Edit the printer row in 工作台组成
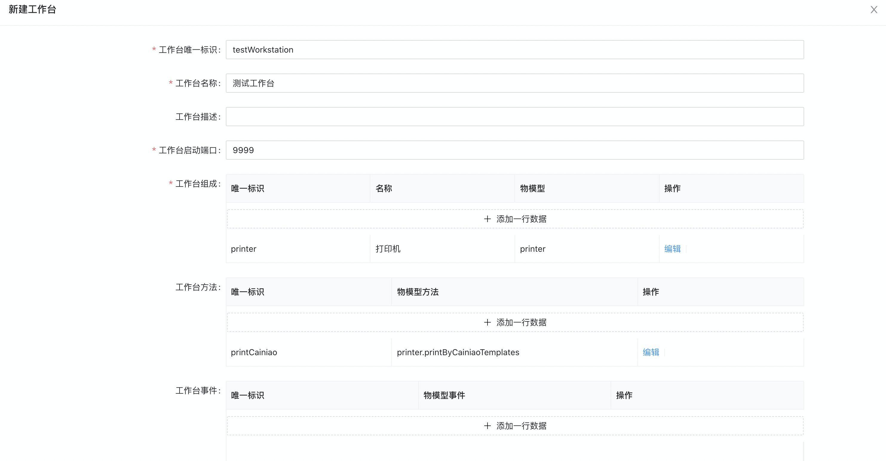886x461 pixels. click(672, 249)
